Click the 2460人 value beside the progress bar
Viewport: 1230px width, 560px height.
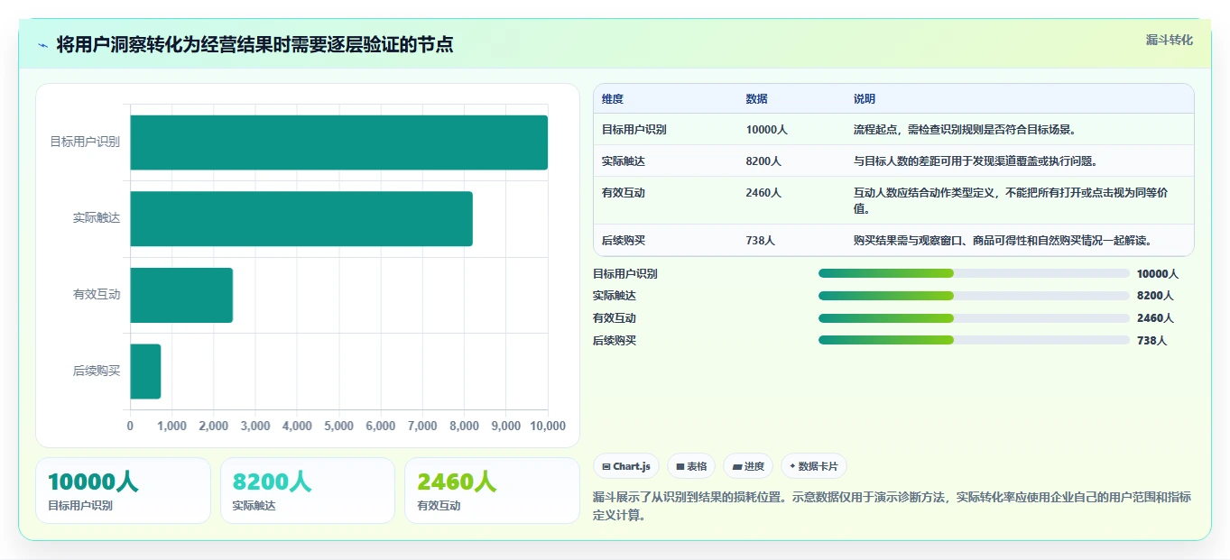pos(1155,318)
